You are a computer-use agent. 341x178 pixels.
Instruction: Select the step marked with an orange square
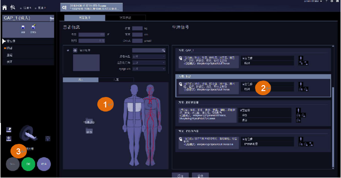coord(28,48)
